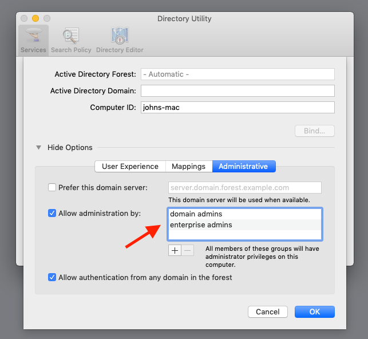This screenshot has height=339, width=368.
Task: Click the minus button to remove group
Action: pos(188,250)
